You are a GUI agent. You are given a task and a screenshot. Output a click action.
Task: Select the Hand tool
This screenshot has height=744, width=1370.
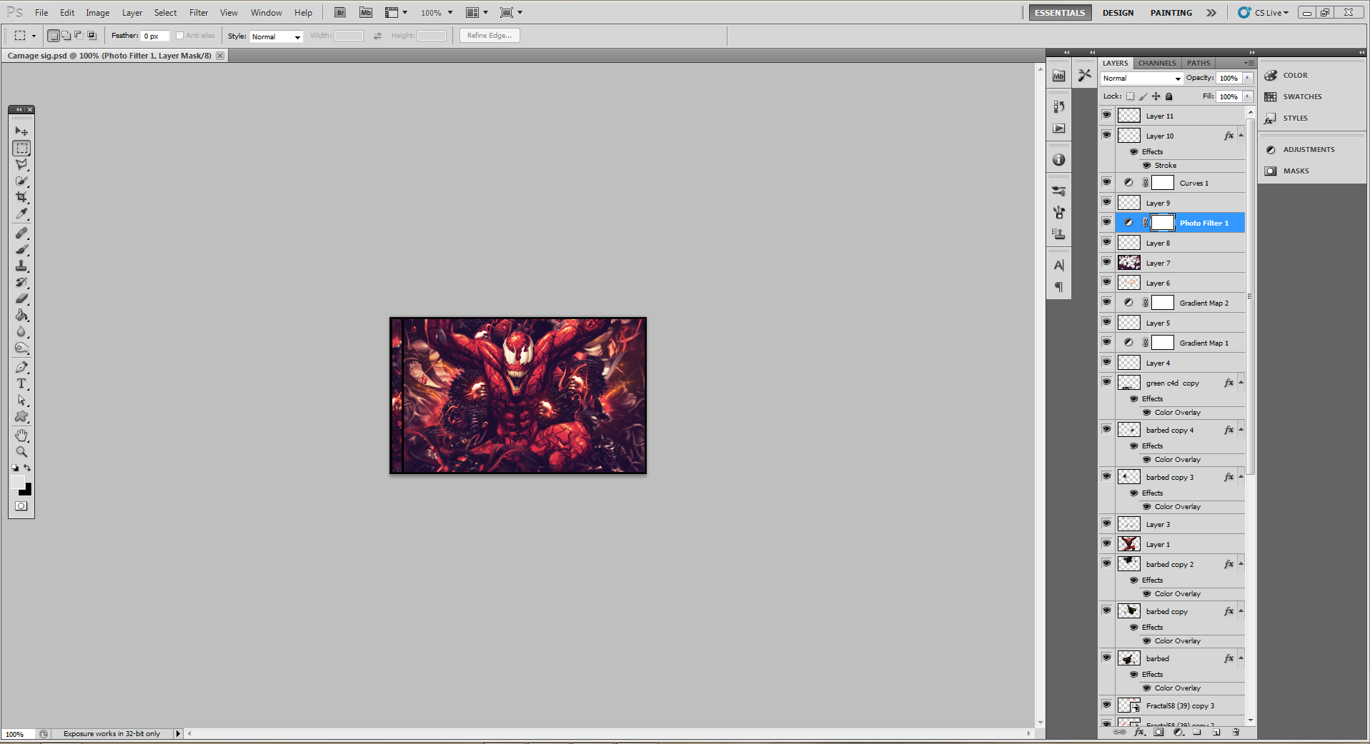click(x=21, y=435)
